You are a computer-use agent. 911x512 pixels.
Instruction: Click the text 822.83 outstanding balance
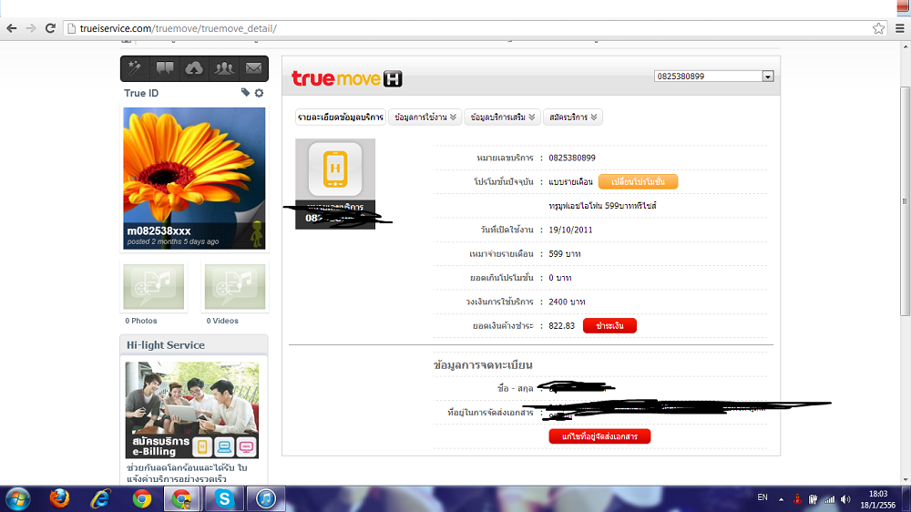click(x=561, y=325)
